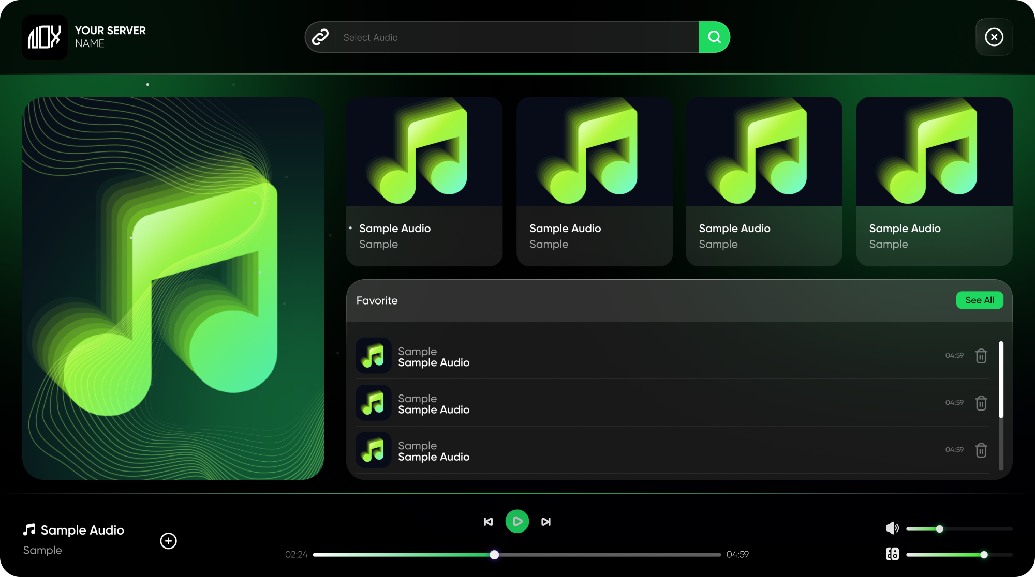1035x577 pixels.
Task: Select first favorite track's music note thumbnail
Action: [x=373, y=356]
